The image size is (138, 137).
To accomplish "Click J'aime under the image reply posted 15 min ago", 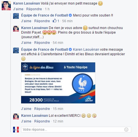I will [26, 109].
